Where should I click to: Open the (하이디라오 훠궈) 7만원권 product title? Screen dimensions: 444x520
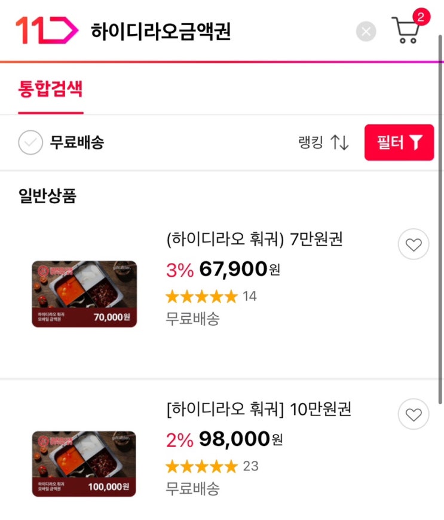tap(255, 239)
